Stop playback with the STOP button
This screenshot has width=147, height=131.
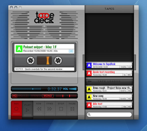click(x=61, y=108)
